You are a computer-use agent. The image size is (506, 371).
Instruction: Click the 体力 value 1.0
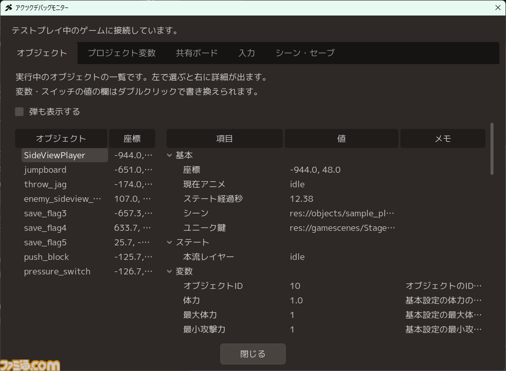pyautogui.click(x=296, y=300)
